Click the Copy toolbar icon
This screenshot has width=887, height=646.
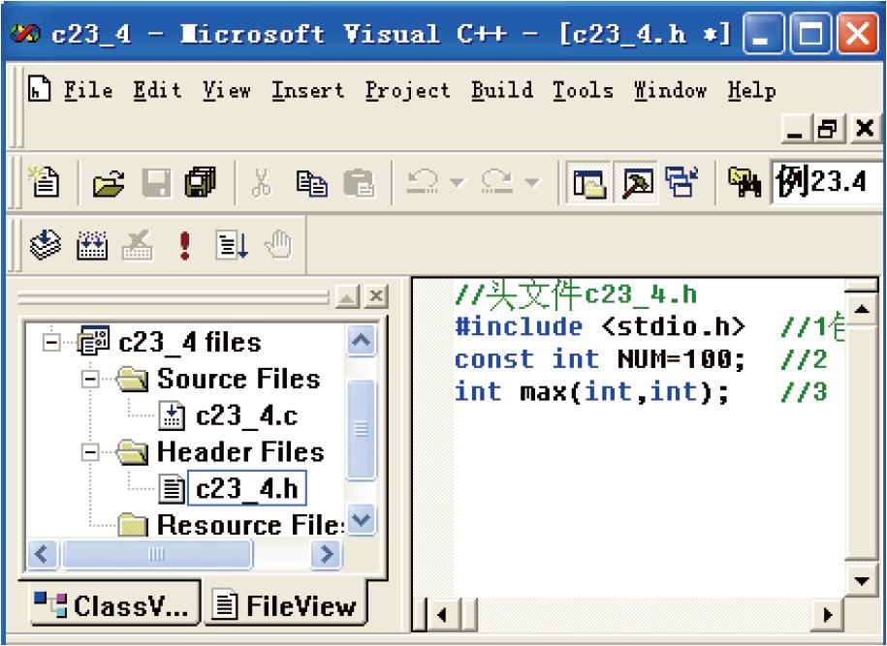(x=311, y=183)
